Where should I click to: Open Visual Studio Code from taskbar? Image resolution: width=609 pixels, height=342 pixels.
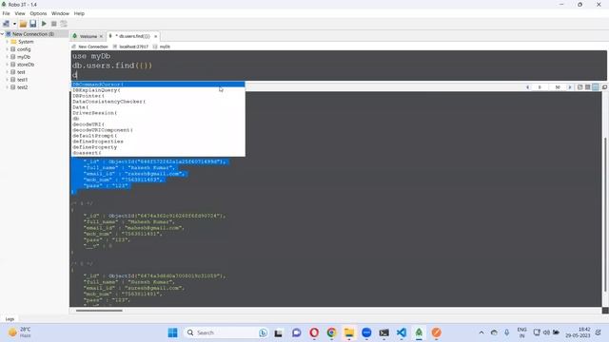[402, 332]
